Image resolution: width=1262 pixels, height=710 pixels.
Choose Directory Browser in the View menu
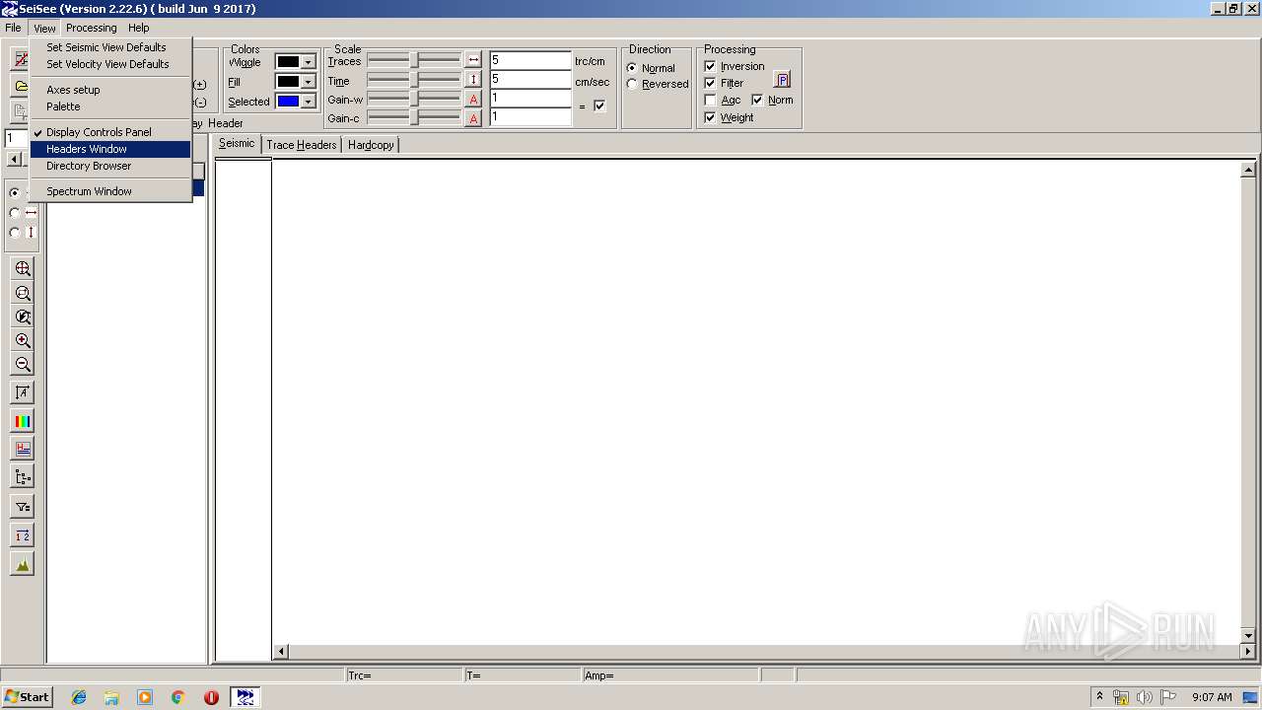(110, 166)
